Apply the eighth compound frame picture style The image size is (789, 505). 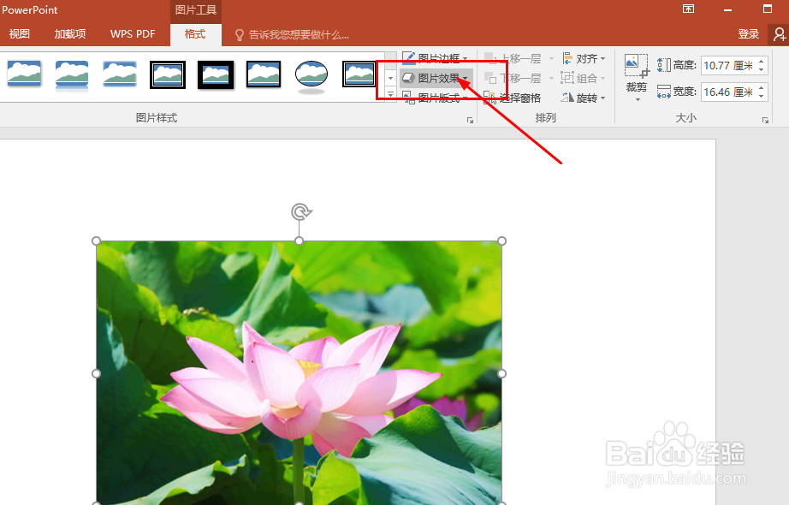(x=359, y=74)
